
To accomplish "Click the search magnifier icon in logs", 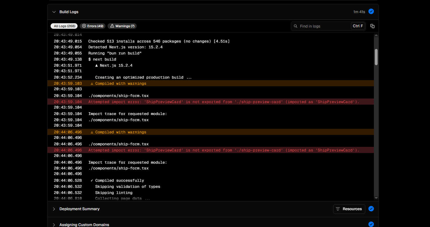I will click(295, 26).
